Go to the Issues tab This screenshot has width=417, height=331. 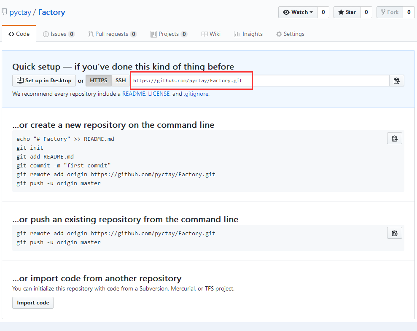(x=59, y=34)
